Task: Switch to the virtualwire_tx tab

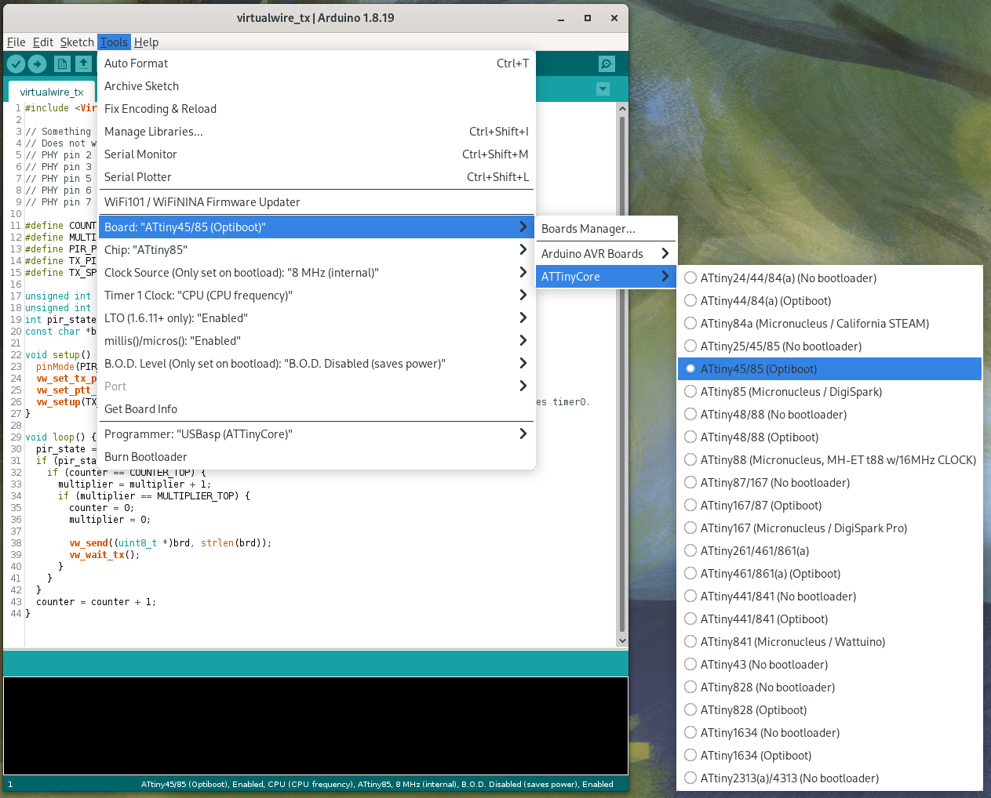Action: pos(52,92)
